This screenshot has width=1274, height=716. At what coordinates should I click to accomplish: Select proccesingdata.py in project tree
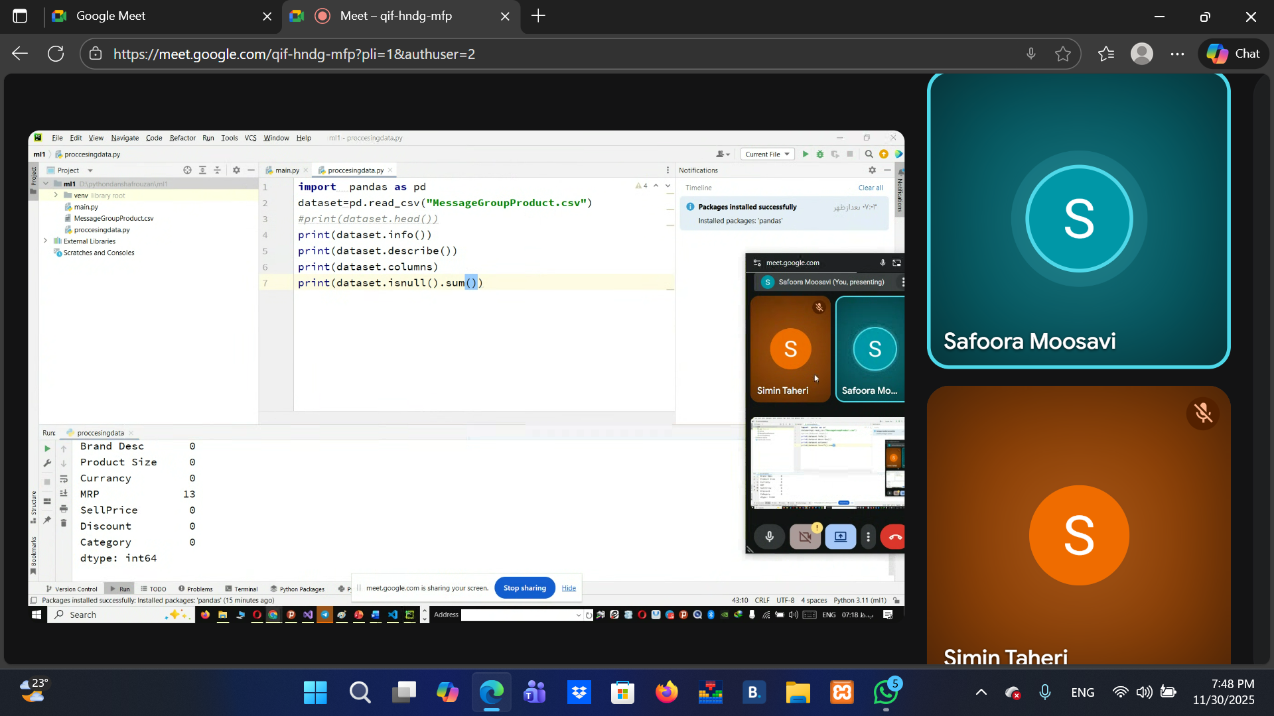tap(102, 230)
